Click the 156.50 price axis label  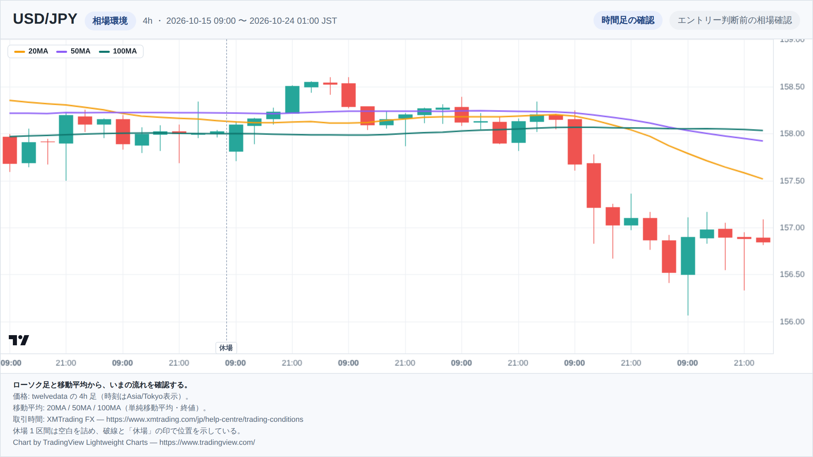pos(792,274)
